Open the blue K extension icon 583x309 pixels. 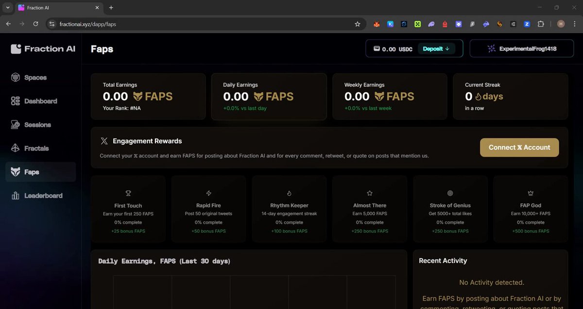390,24
